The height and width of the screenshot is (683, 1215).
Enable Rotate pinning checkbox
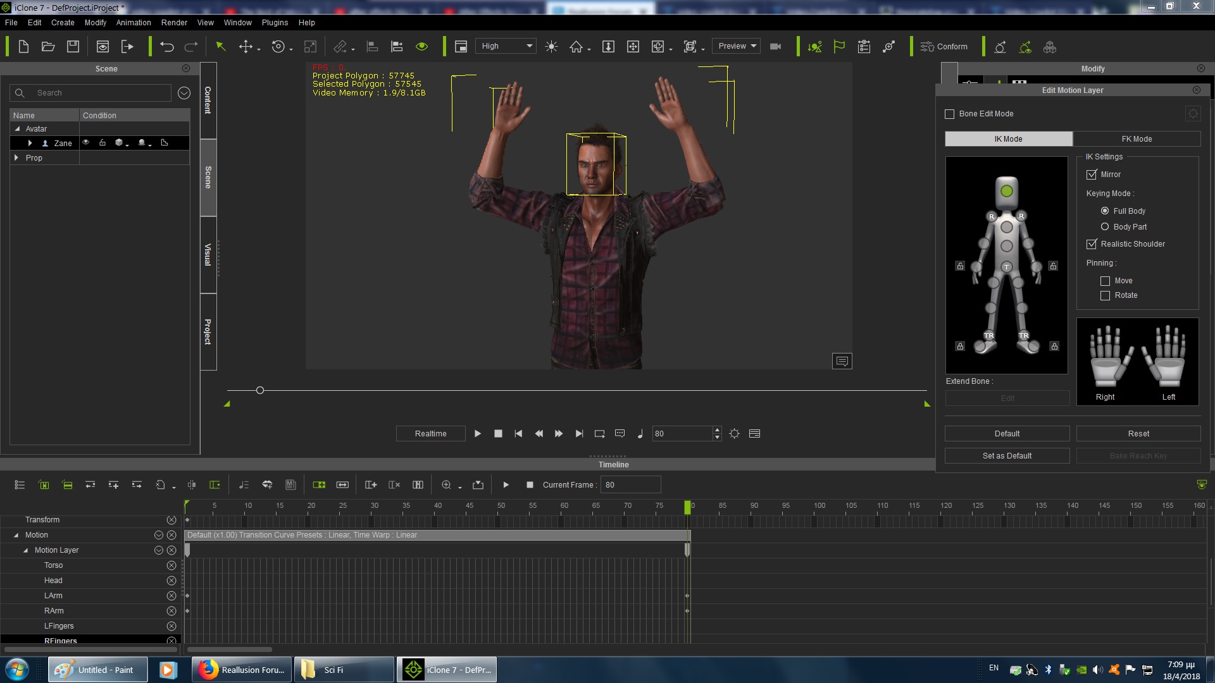tap(1105, 295)
